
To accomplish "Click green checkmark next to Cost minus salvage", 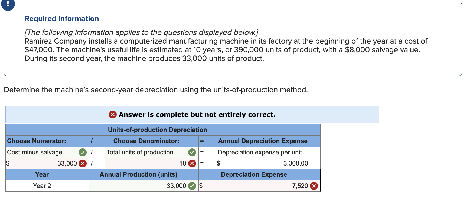I will coord(83,153).
